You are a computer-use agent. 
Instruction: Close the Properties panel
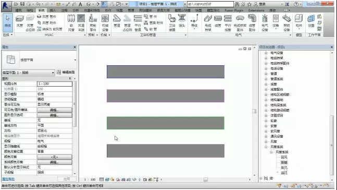pyautogui.click(x=74, y=47)
